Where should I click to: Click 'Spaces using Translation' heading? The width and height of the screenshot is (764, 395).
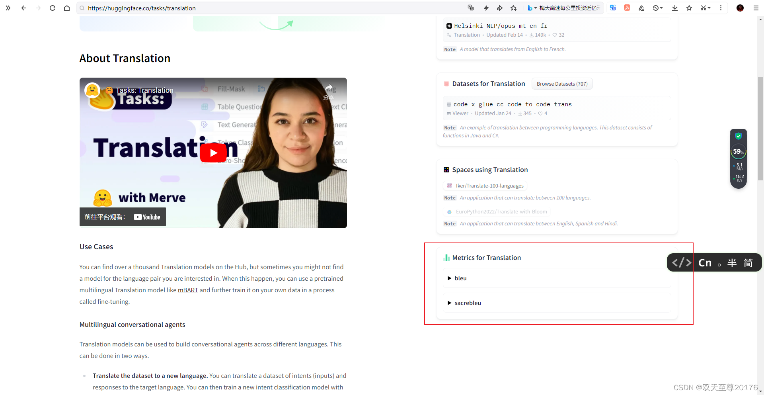[x=490, y=170]
